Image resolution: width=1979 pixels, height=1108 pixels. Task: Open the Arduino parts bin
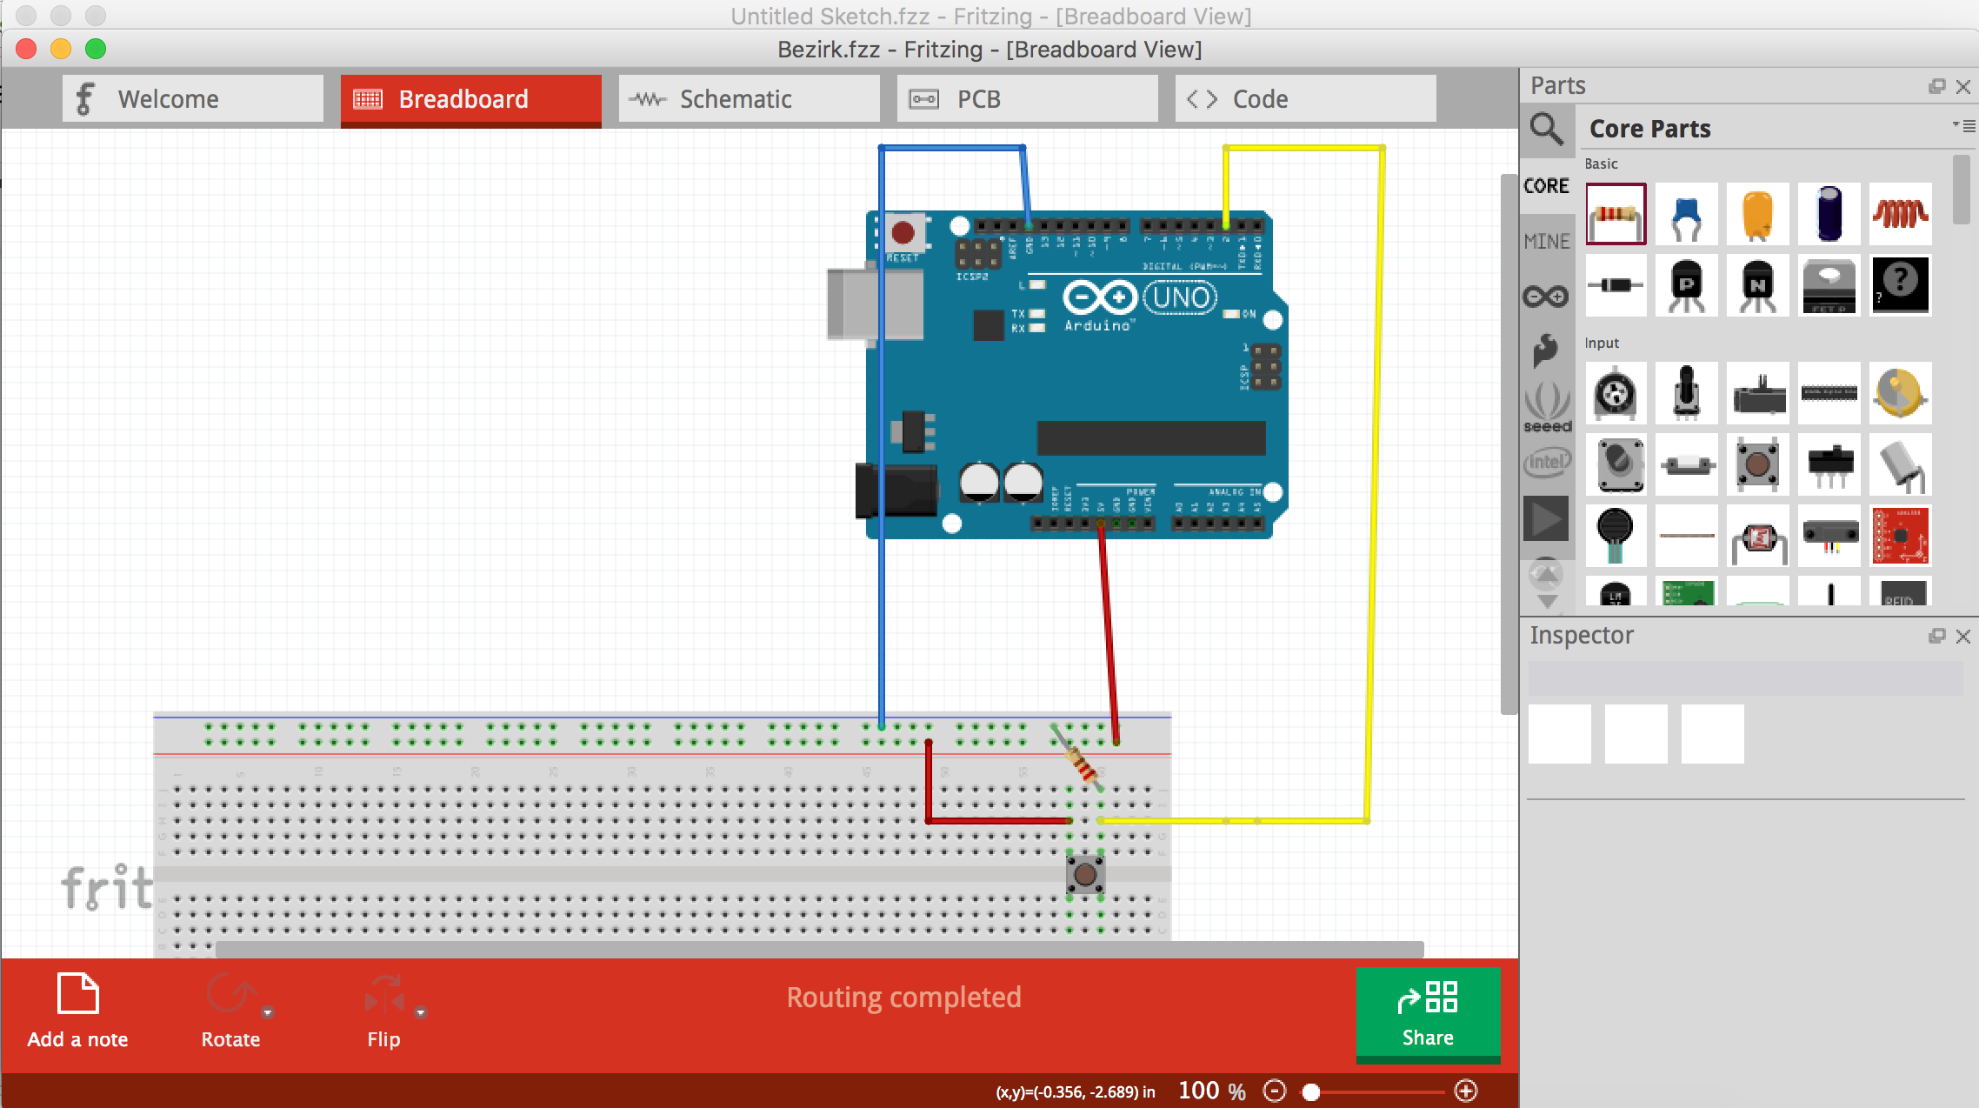click(x=1546, y=297)
